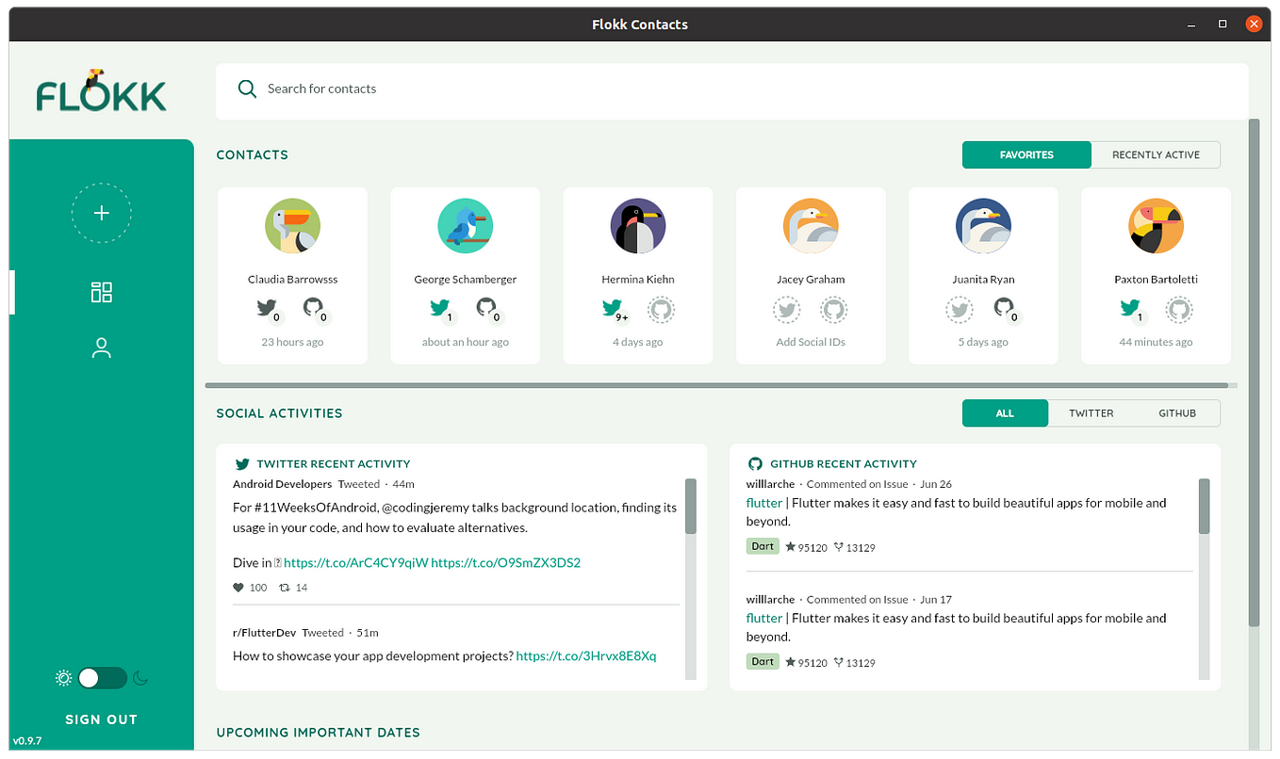Open t.co/3Hrvx8E8Xq link in FlutterDev tweet
The width and height of the screenshot is (1280, 759).
click(x=586, y=655)
